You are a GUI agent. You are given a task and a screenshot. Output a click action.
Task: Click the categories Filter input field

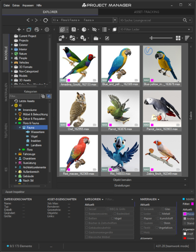[x=25, y=96]
